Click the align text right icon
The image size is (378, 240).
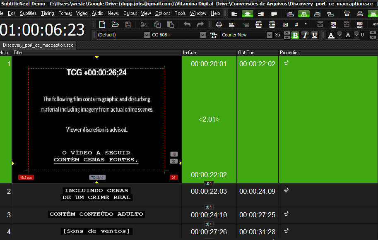click(x=260, y=14)
